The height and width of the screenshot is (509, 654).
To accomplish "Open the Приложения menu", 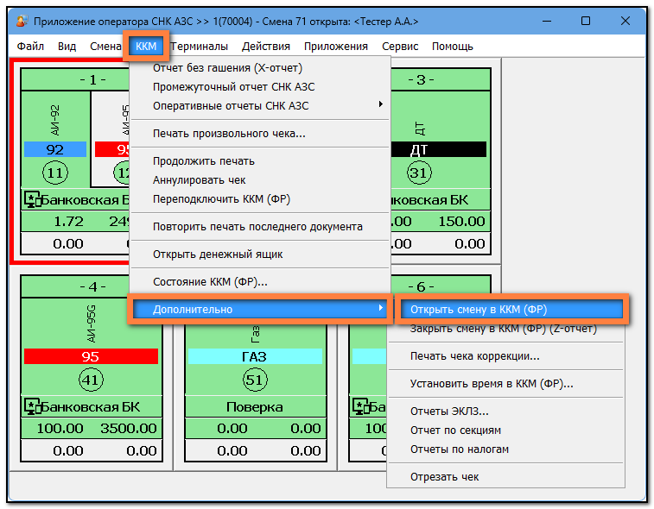I will tap(336, 47).
